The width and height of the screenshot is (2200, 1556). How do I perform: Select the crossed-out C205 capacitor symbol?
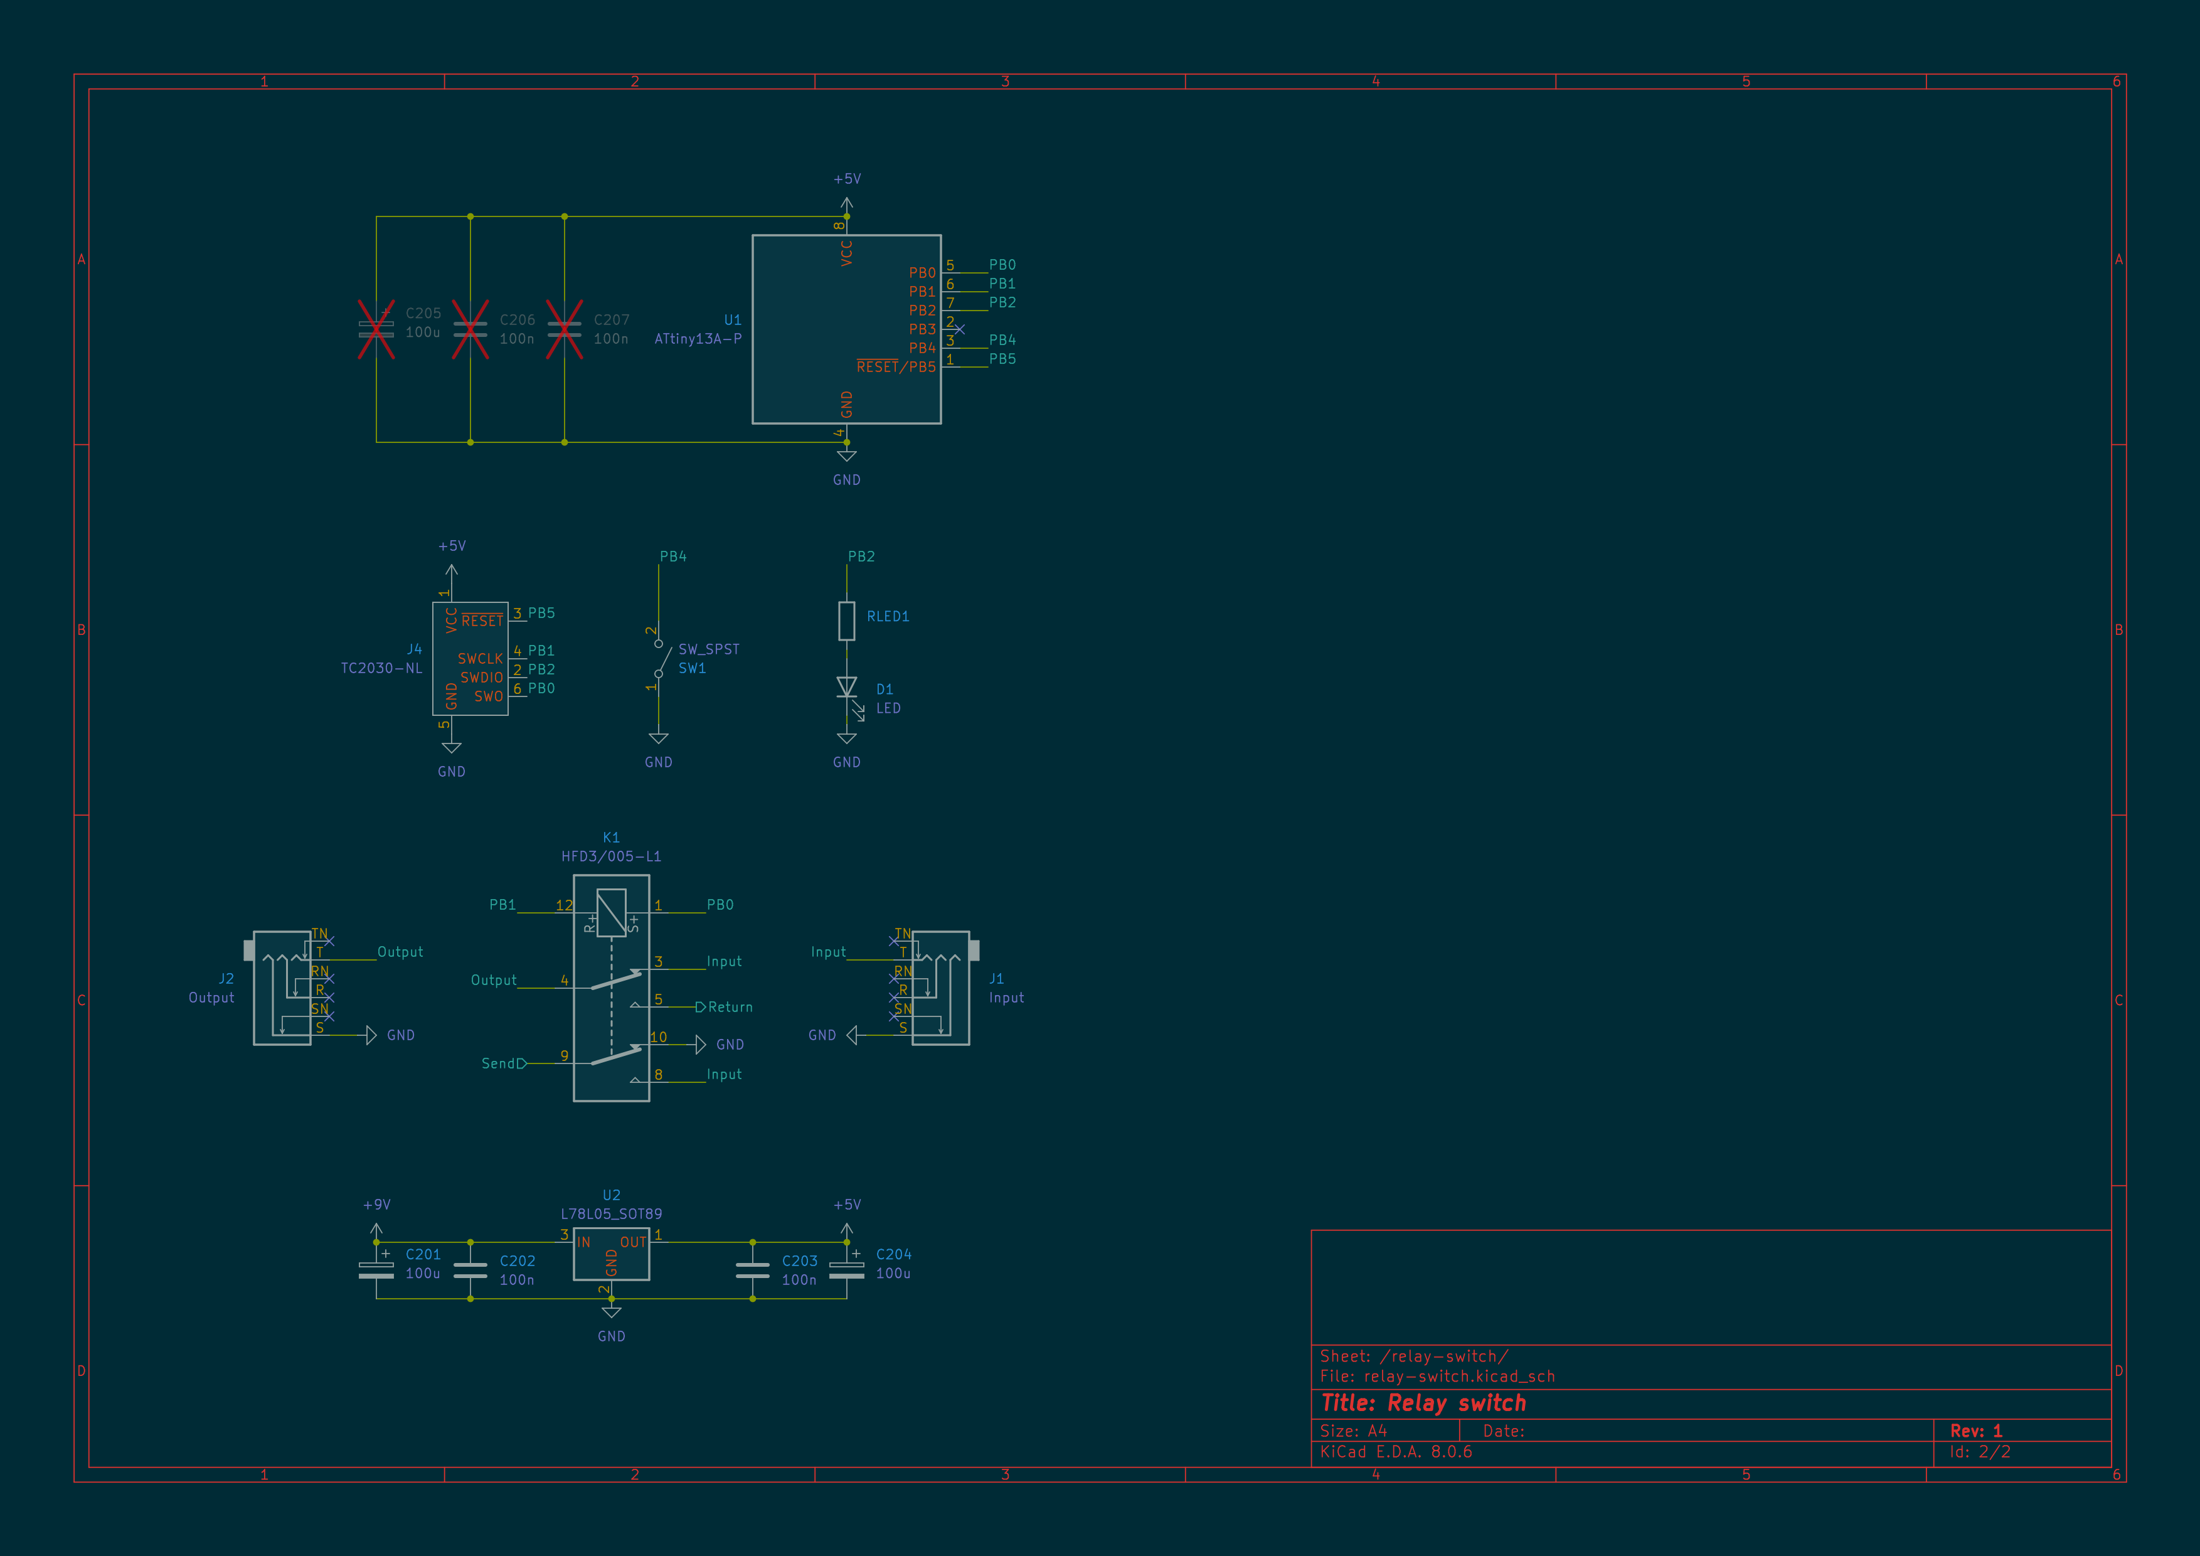(376, 329)
